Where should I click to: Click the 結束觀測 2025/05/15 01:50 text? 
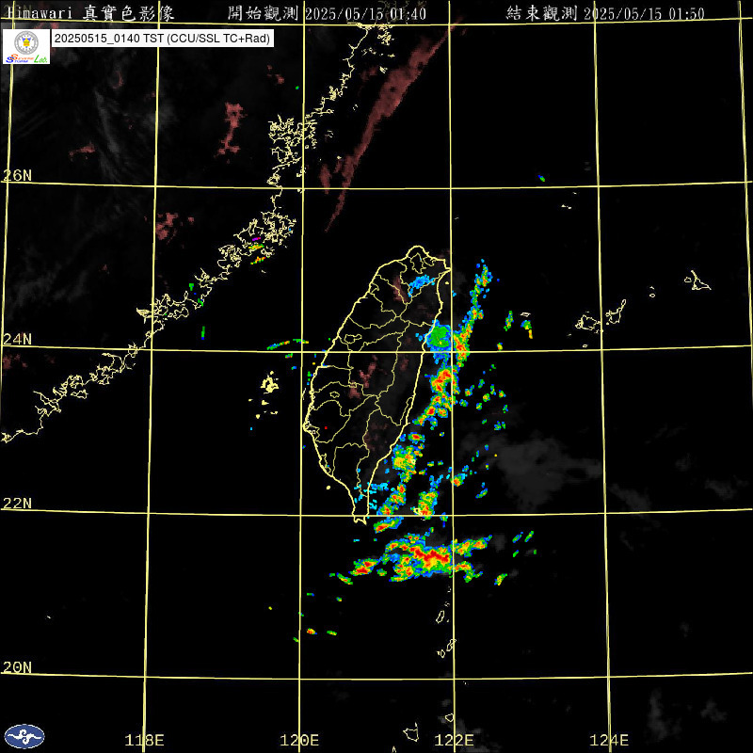point(605,13)
